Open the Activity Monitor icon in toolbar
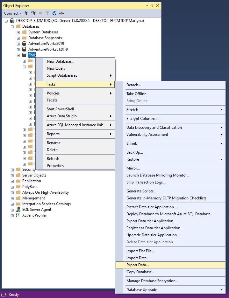This screenshot has width=229, height=298. click(61, 13)
